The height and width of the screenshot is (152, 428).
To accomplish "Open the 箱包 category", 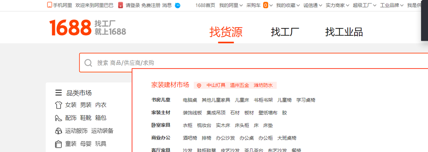I will coord(101,118).
